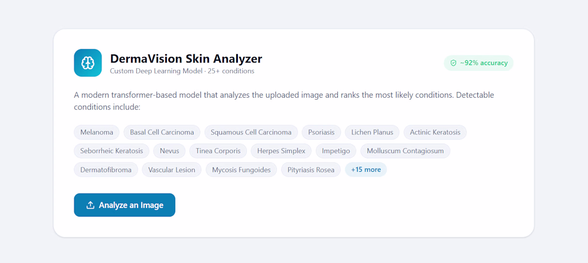Image resolution: width=588 pixels, height=263 pixels.
Task: Click the shield icon in accuracy badge
Action: coord(453,63)
